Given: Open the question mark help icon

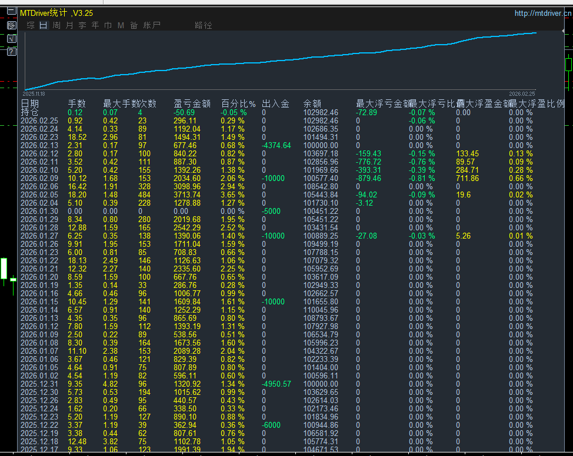Looking at the screenshot, I should pyautogui.click(x=11, y=52).
